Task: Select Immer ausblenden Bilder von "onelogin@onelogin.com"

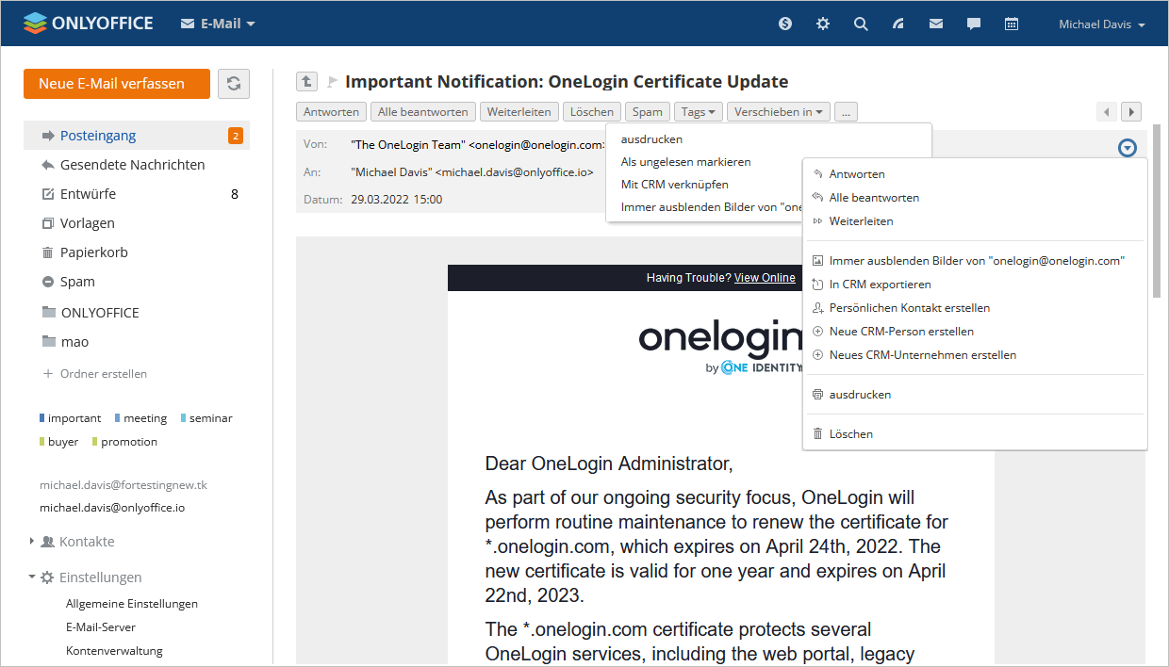Action: coord(975,261)
